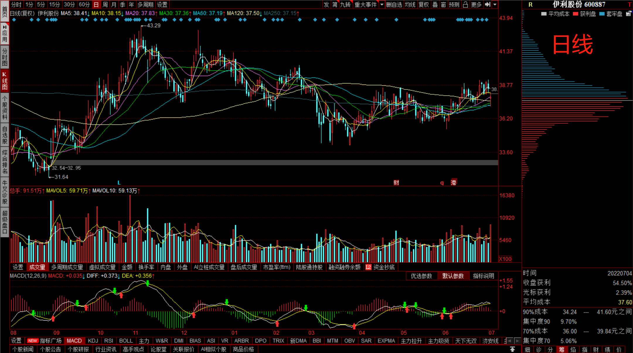Toggle the 叠 overlay chart button
Image resolution: width=633 pixels, height=353 pixels.
(x=435, y=4)
